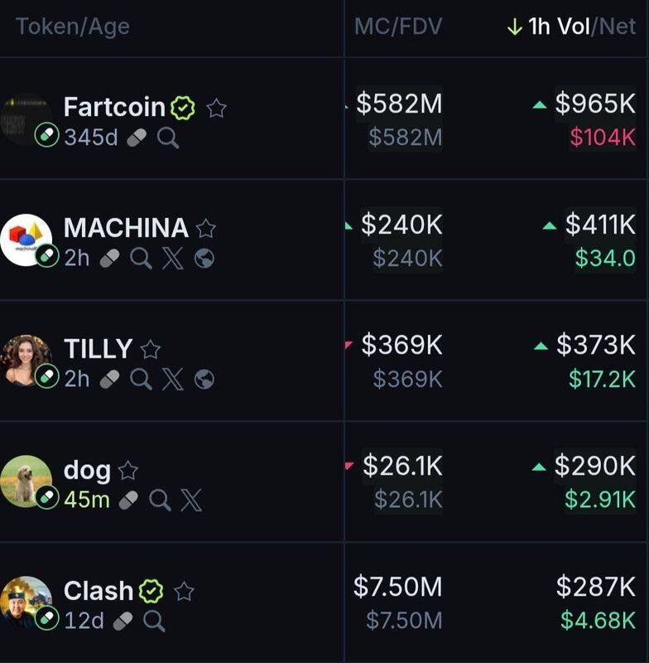Open MACHINA's X (Twitter) icon

click(173, 259)
